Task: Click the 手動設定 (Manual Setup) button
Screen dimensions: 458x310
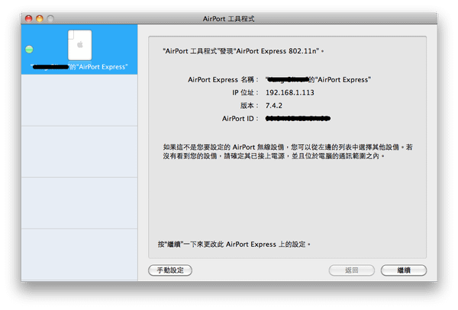Action: point(170,270)
